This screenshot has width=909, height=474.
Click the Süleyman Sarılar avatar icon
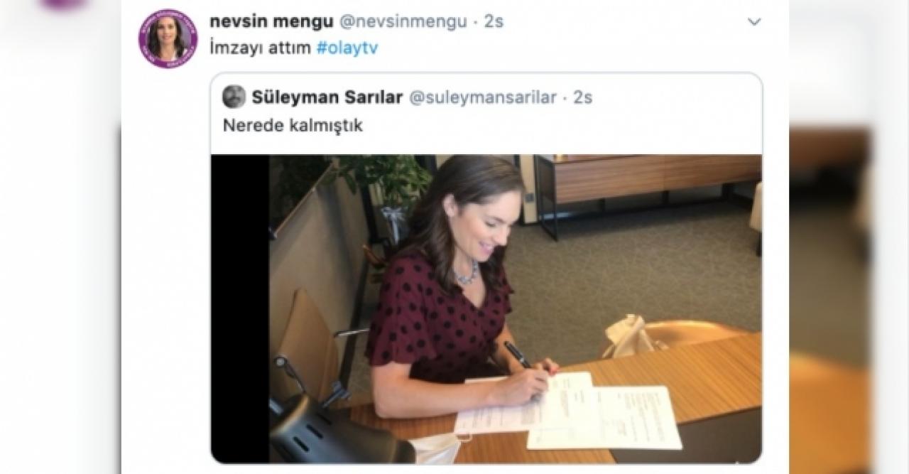coord(234,97)
